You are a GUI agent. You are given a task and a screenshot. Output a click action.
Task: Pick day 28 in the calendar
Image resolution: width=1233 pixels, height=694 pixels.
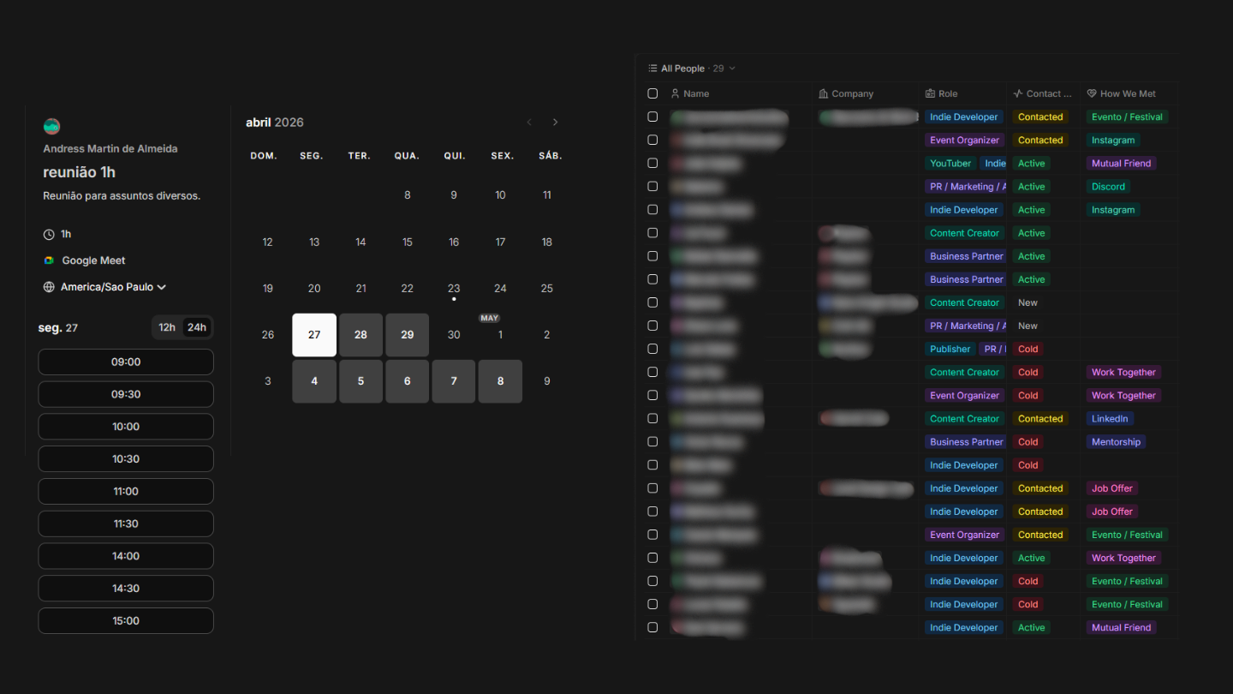pyautogui.click(x=360, y=335)
